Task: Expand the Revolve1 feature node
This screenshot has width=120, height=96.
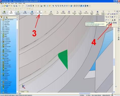Action: click(2, 31)
